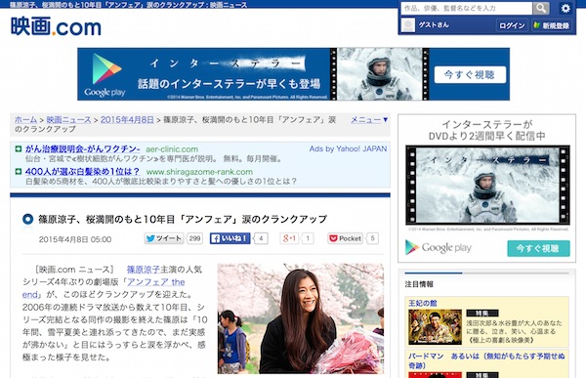Click the 映画.com site logo
The image size is (586, 378).
(56, 26)
